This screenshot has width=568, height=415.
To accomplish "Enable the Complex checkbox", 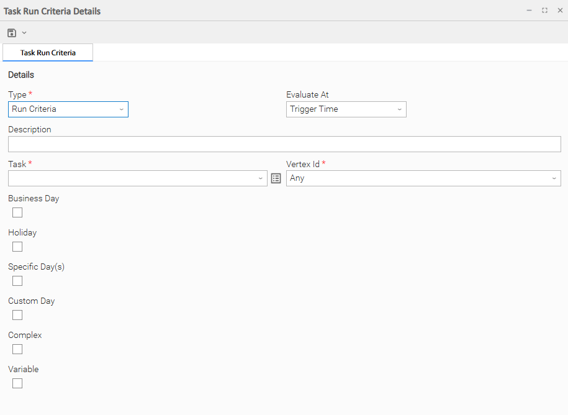I will pos(17,349).
